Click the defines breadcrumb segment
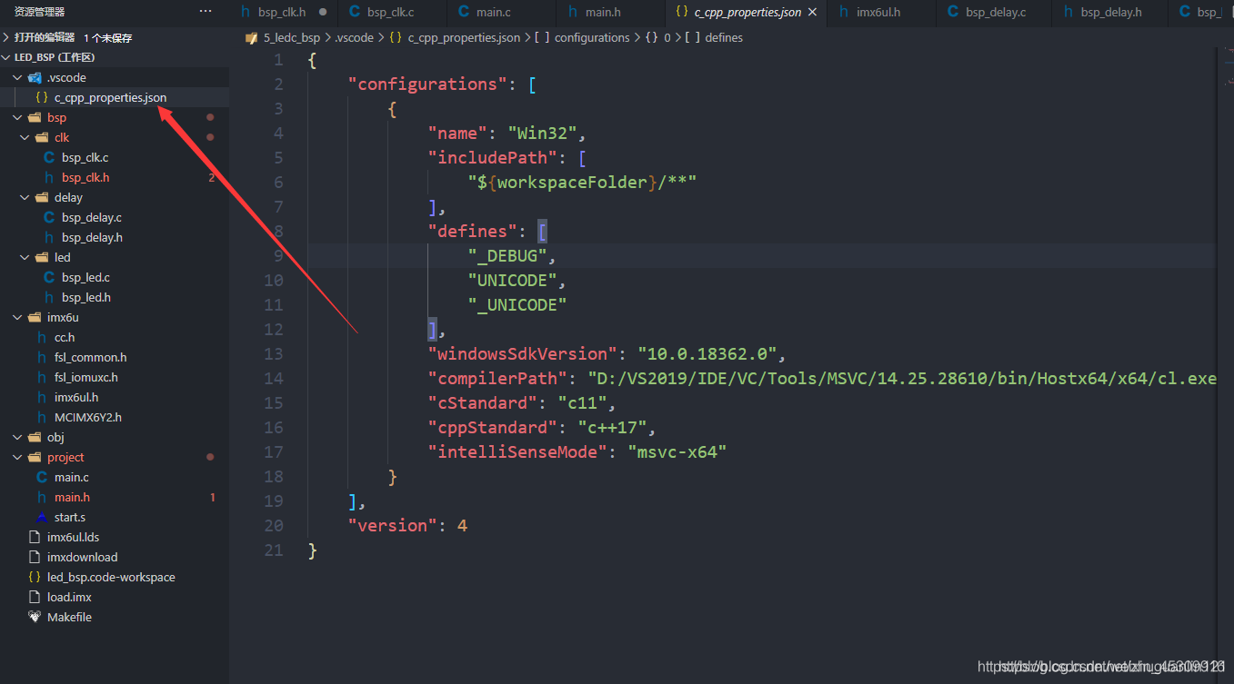 pos(724,37)
